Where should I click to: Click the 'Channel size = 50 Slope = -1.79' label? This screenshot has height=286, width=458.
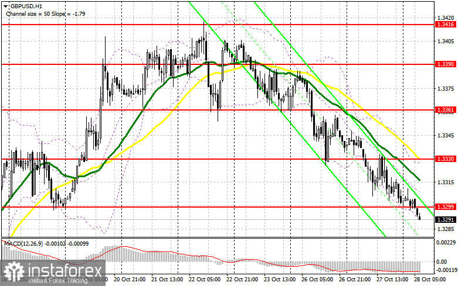[x=46, y=13]
